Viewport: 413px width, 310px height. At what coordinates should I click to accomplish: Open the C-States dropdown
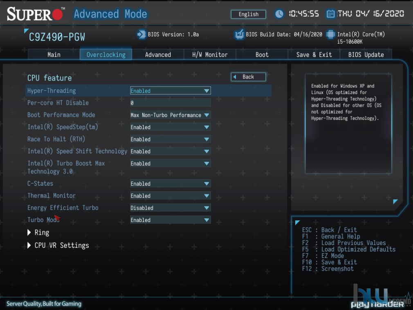pos(171,184)
